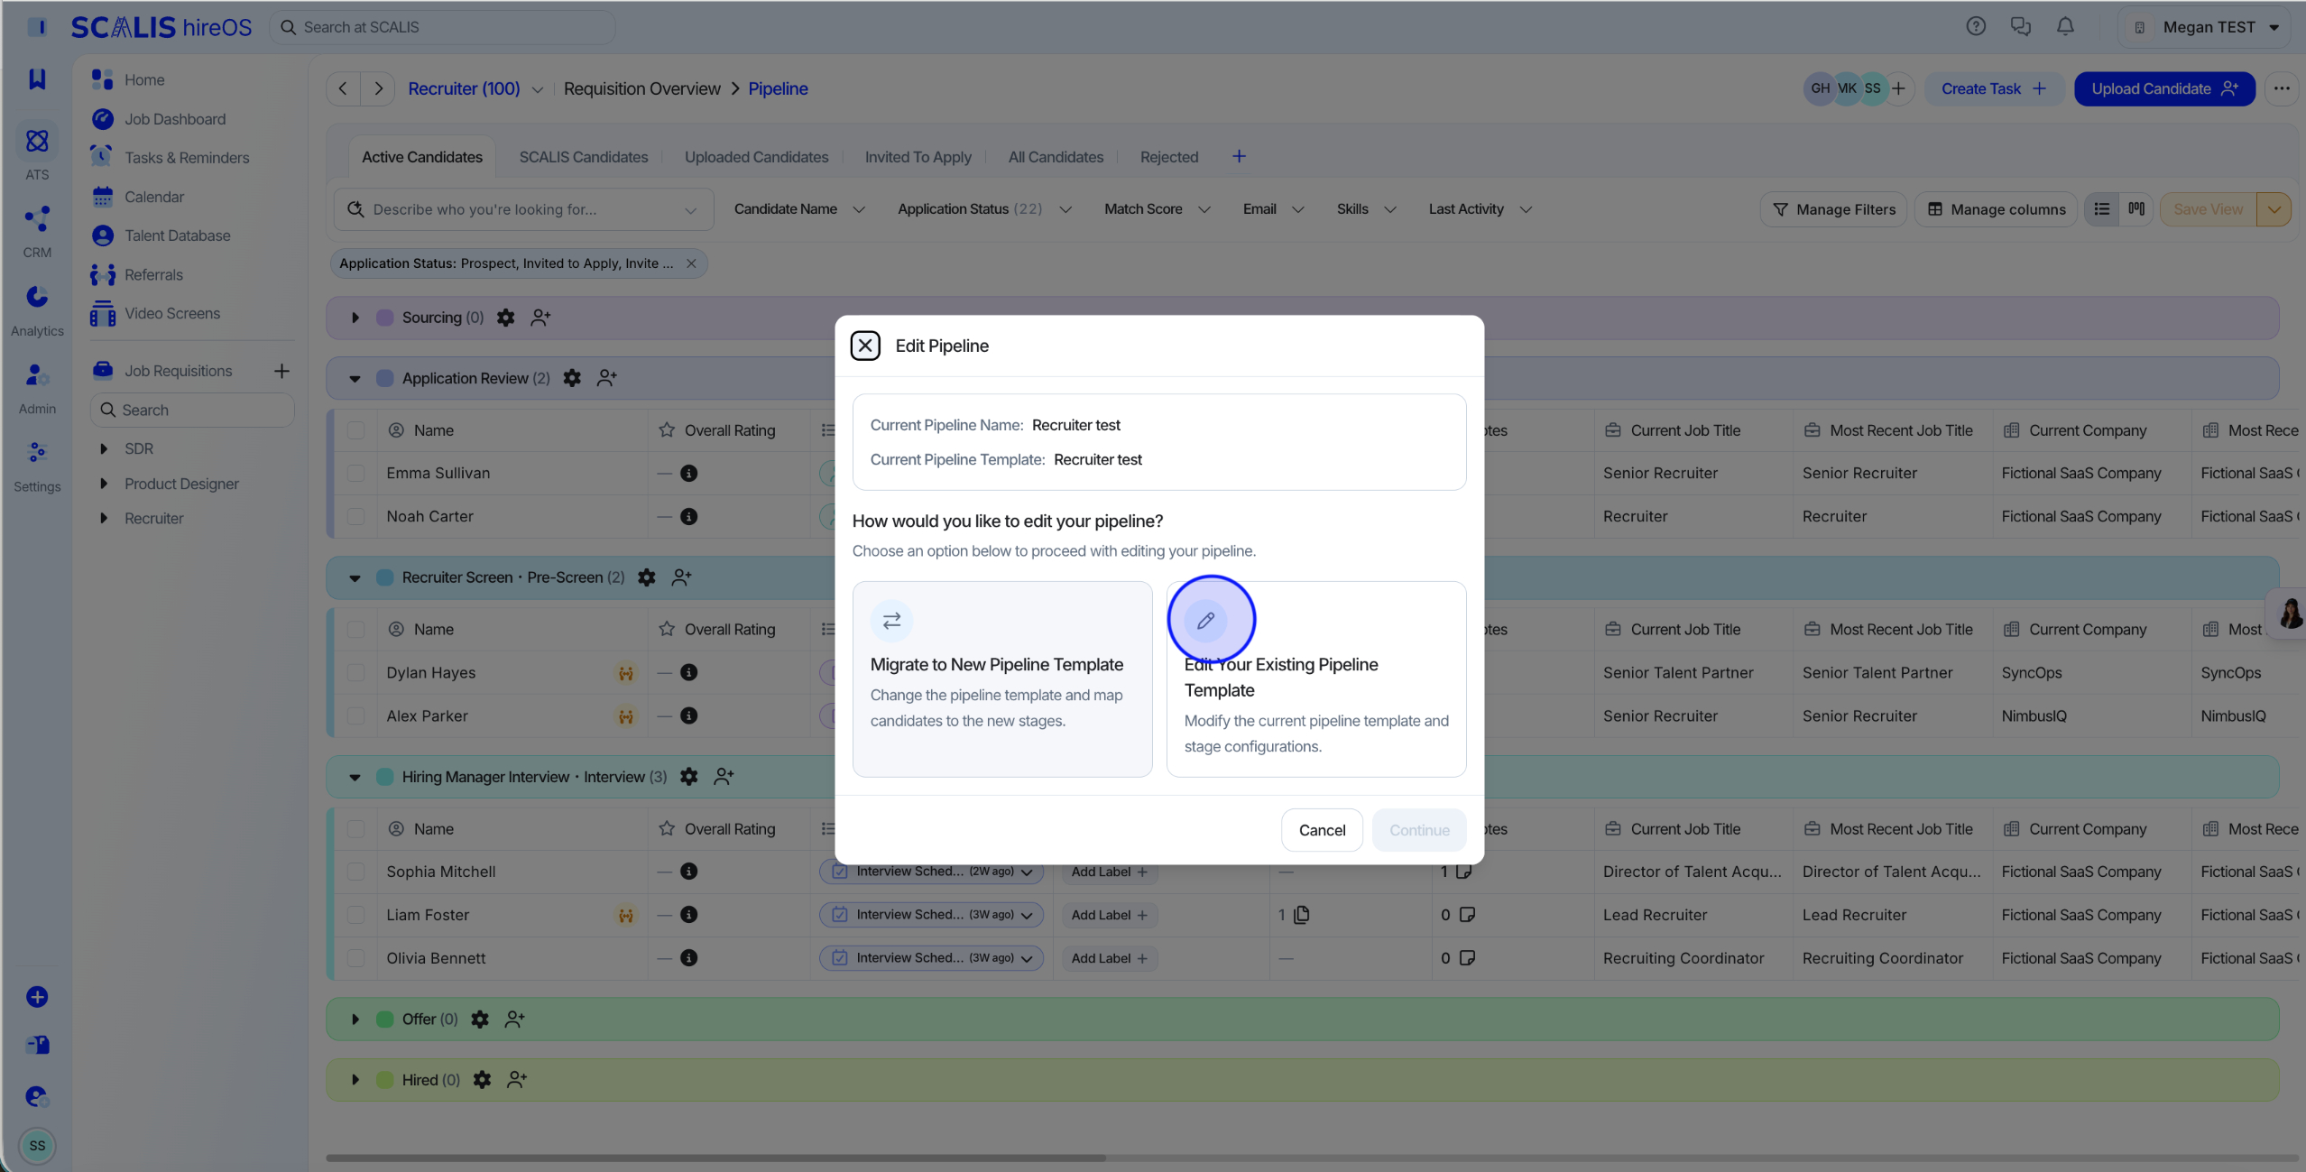Click the Manage Filters button
This screenshot has width=2306, height=1172.
click(1833, 209)
